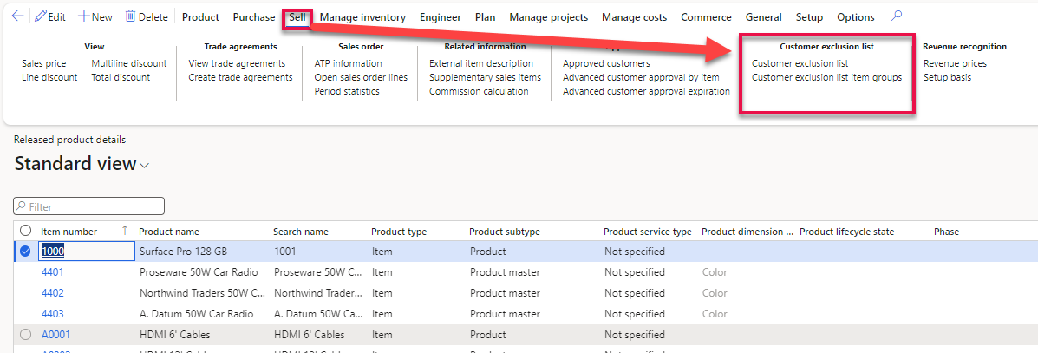Open the Plan tab
This screenshot has width=1038, height=353.
coord(486,17)
